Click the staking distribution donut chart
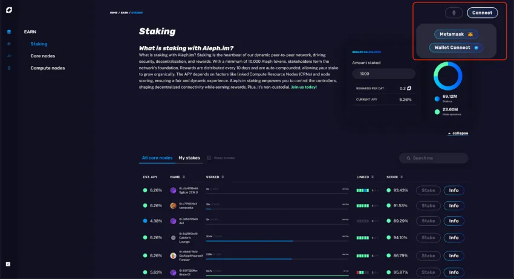The height and width of the screenshot is (279, 514). pos(447,76)
